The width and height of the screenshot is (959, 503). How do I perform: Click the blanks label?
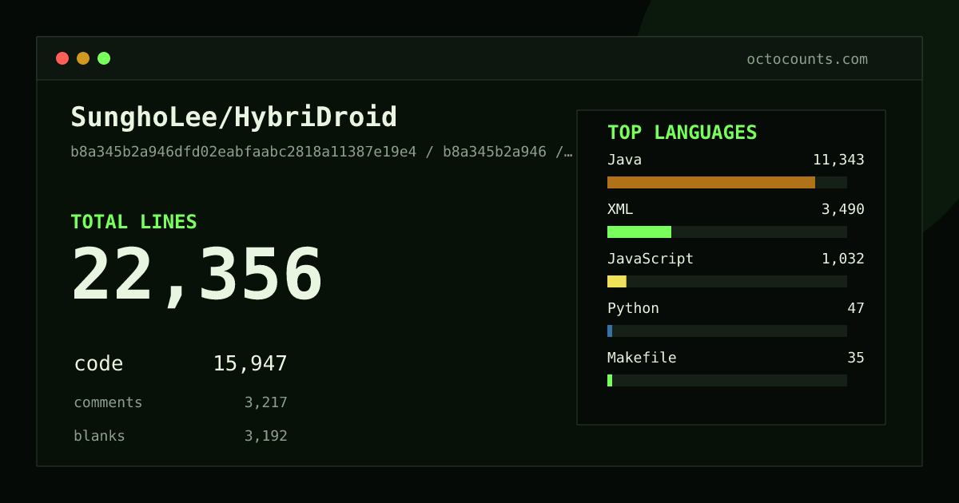[99, 436]
